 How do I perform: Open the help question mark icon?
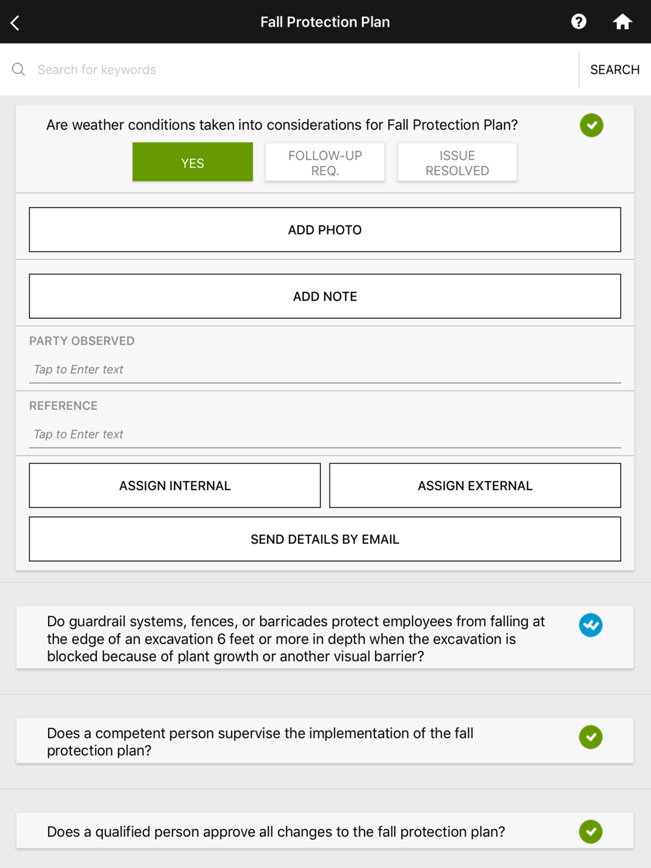coord(579,21)
